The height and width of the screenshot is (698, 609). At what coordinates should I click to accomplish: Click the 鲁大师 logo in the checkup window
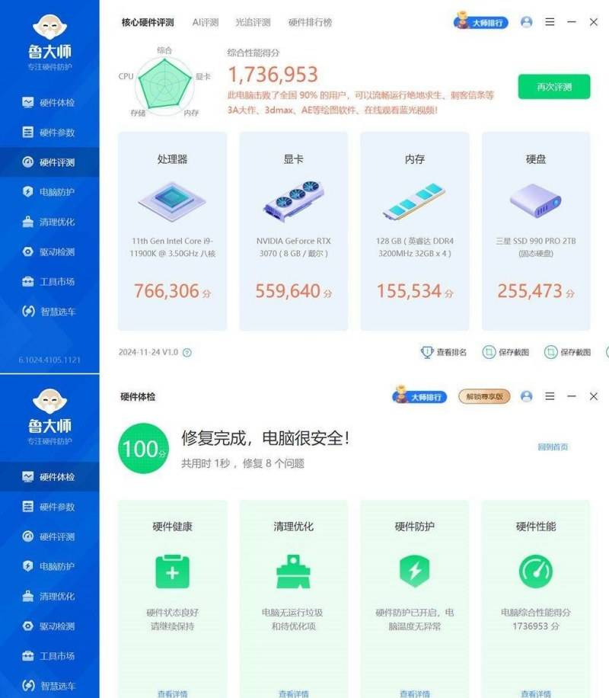pos(49,417)
